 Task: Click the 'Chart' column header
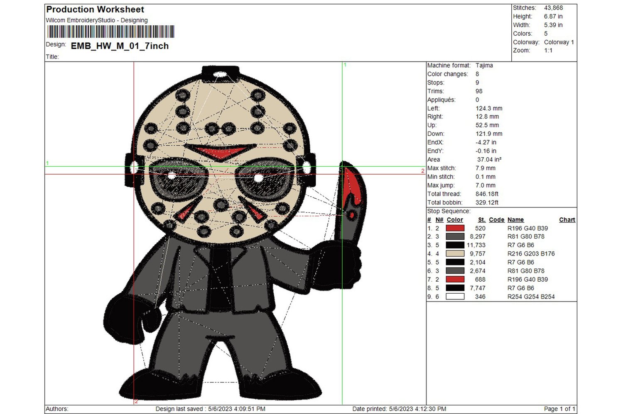(567, 220)
